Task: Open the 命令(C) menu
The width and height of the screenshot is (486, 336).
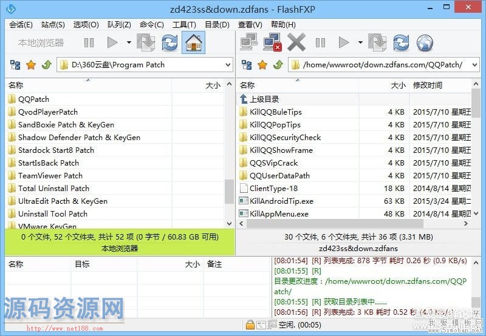Action: (x=151, y=25)
